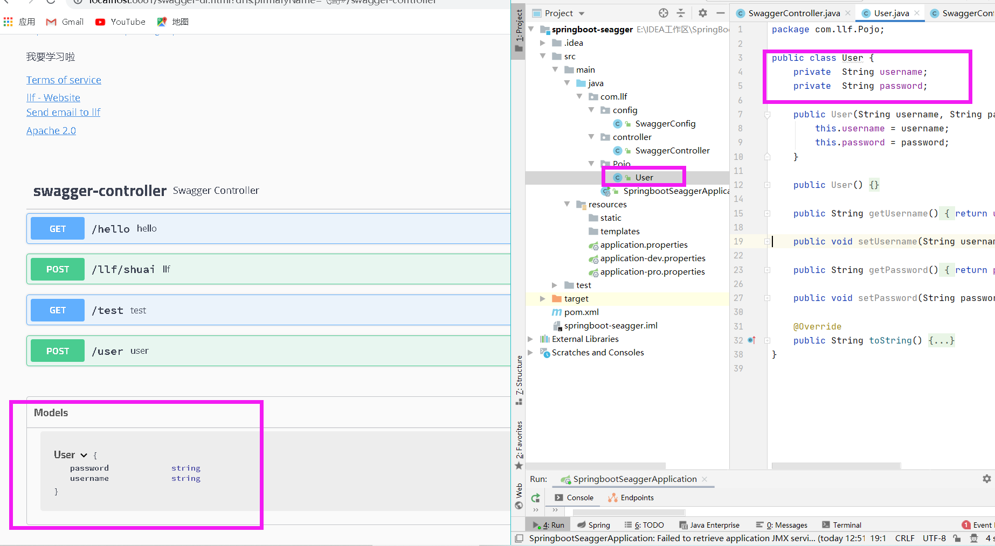The height and width of the screenshot is (546, 995).
Task: Open the Maps bookmark icon
Action: (162, 22)
